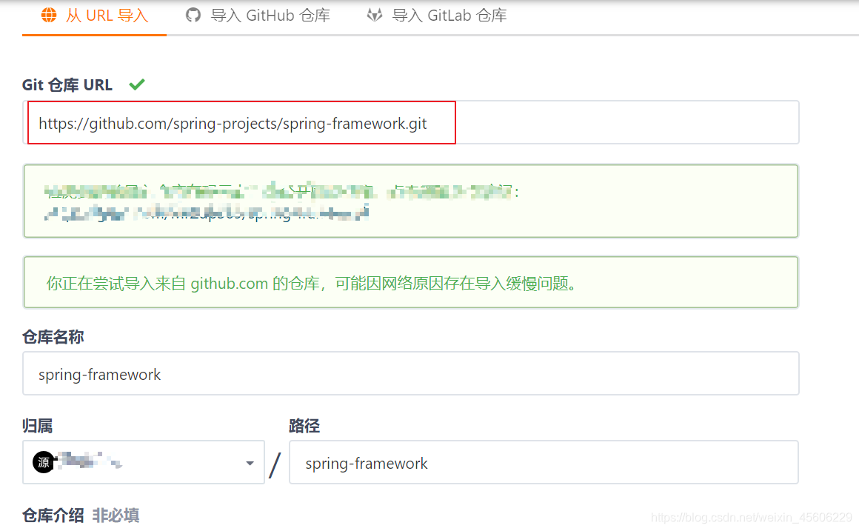859x531 pixels.
Task: Click the GitLab fox icon
Action: click(374, 16)
